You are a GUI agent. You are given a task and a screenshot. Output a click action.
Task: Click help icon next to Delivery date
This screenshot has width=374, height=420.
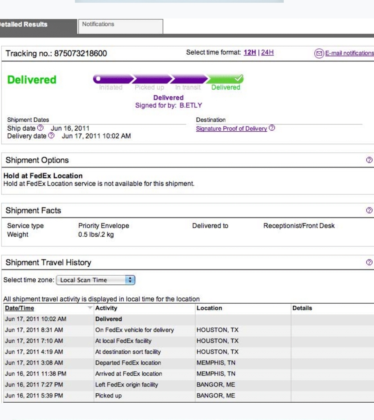point(51,135)
